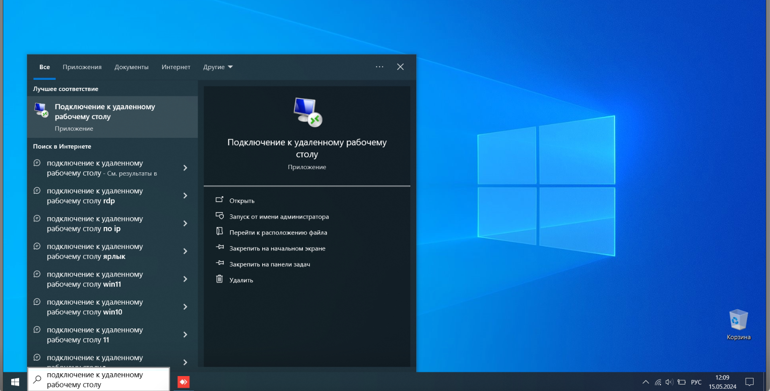
Task: Click search icon of 'См. результаты в' suggestion
Action: click(x=37, y=163)
